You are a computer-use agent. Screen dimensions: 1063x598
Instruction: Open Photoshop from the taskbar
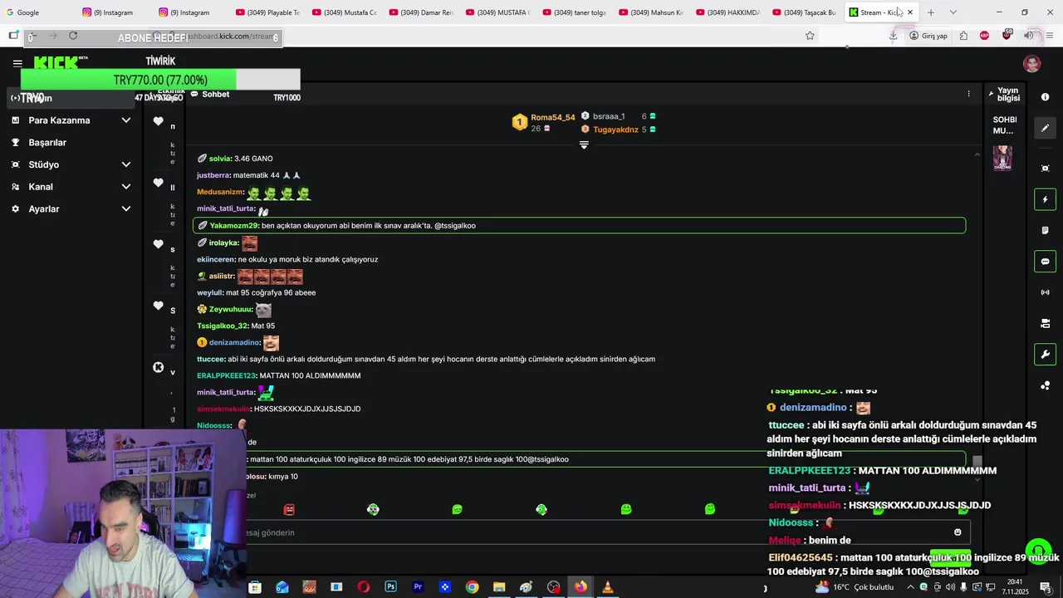point(390,587)
